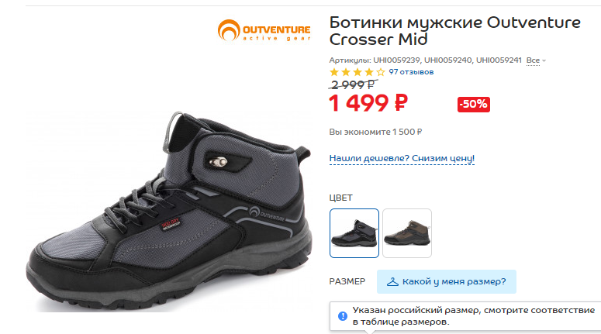The width and height of the screenshot is (601, 334).
Task: Click the fourth yellow rating star
Action: pos(368,72)
